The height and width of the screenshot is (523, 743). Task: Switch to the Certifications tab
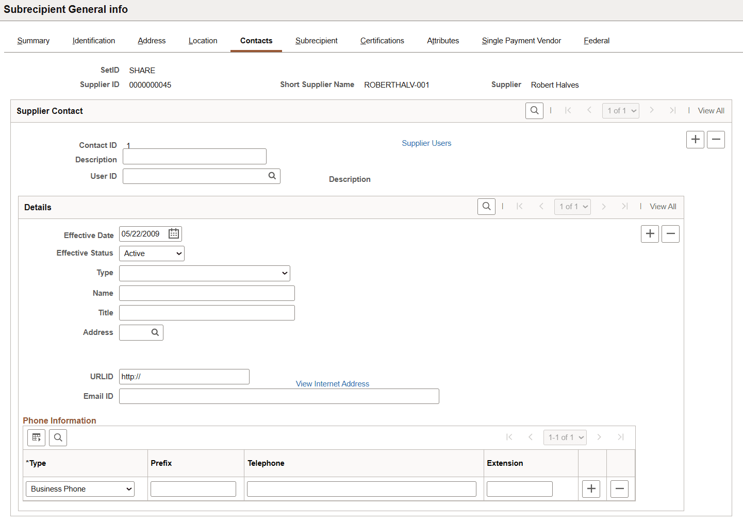click(x=382, y=41)
